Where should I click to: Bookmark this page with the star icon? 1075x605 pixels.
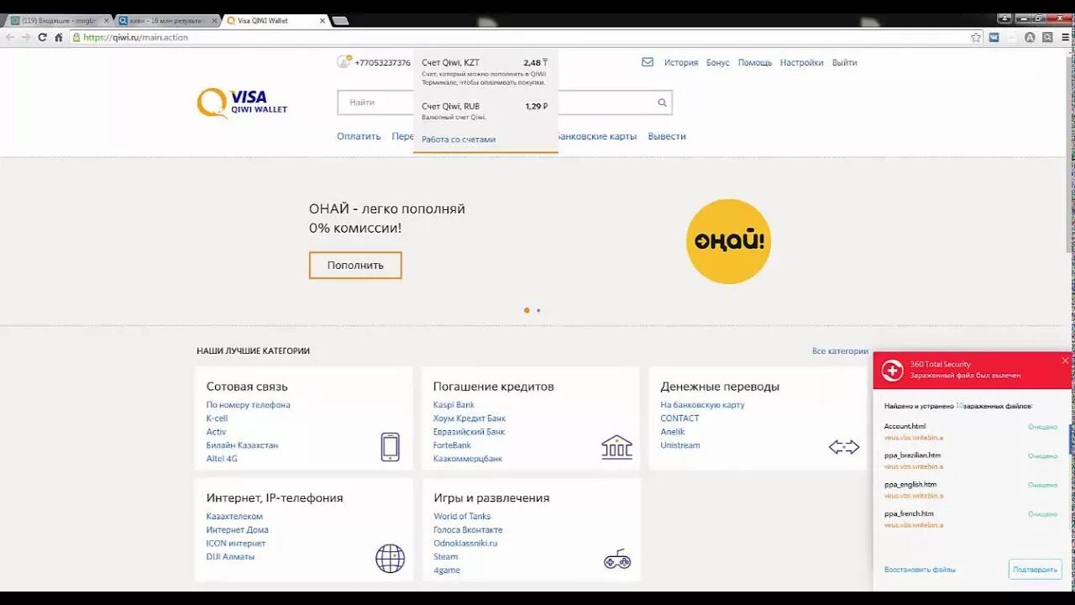tap(975, 37)
